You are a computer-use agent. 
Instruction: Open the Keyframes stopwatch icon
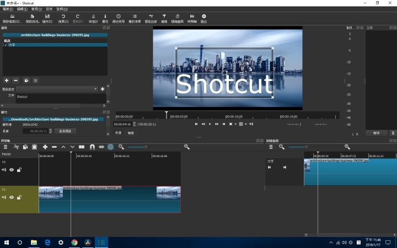point(178,17)
